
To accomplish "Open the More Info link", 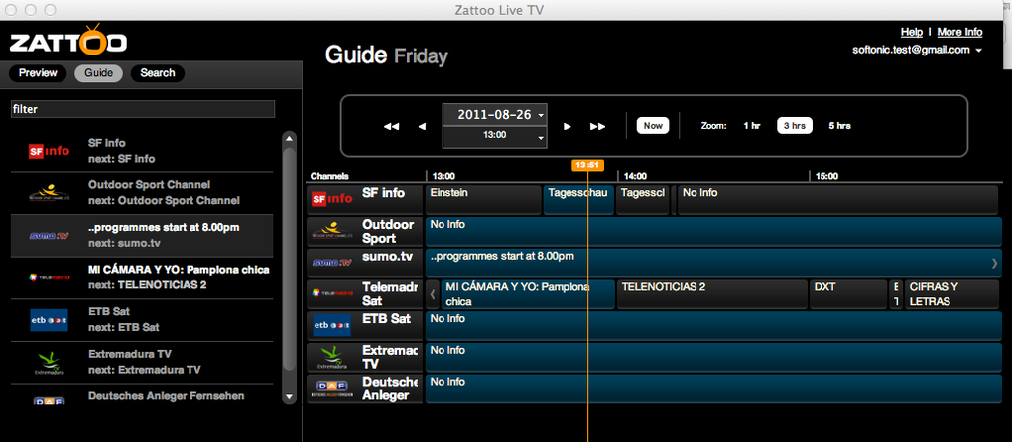I will click(959, 32).
